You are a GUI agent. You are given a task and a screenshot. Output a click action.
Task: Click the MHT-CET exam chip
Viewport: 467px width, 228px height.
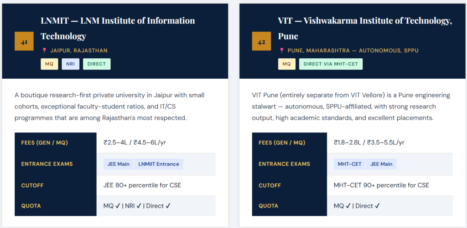(x=349, y=164)
